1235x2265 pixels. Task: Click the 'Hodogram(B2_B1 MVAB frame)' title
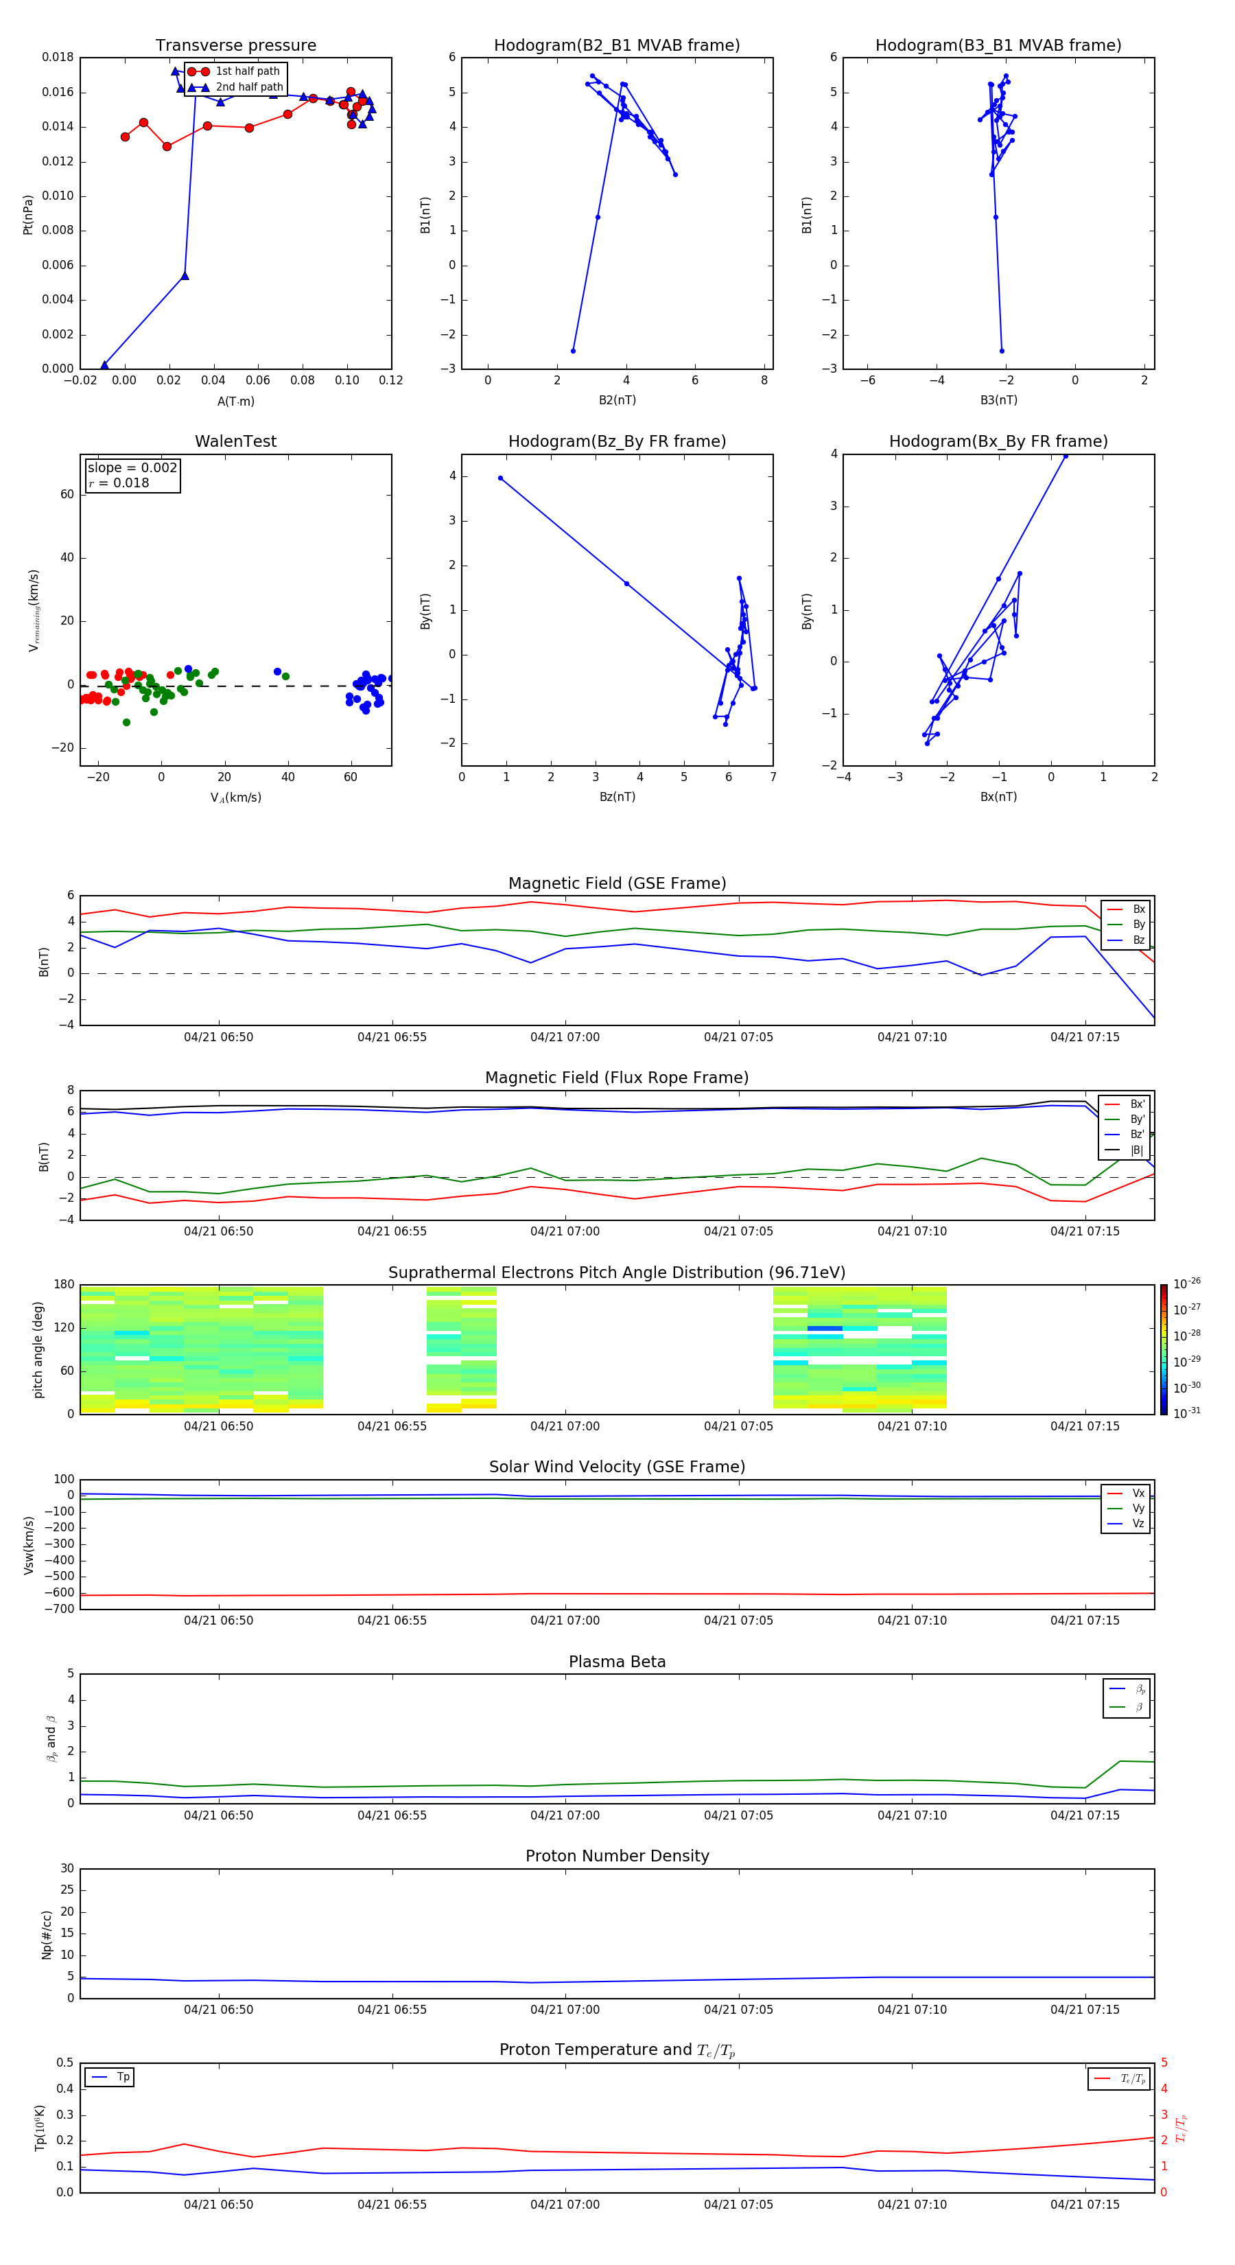point(617,45)
